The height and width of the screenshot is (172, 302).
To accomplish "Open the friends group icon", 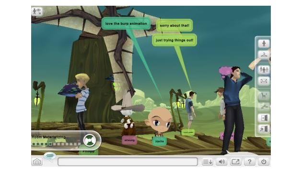I will click(x=264, y=69).
